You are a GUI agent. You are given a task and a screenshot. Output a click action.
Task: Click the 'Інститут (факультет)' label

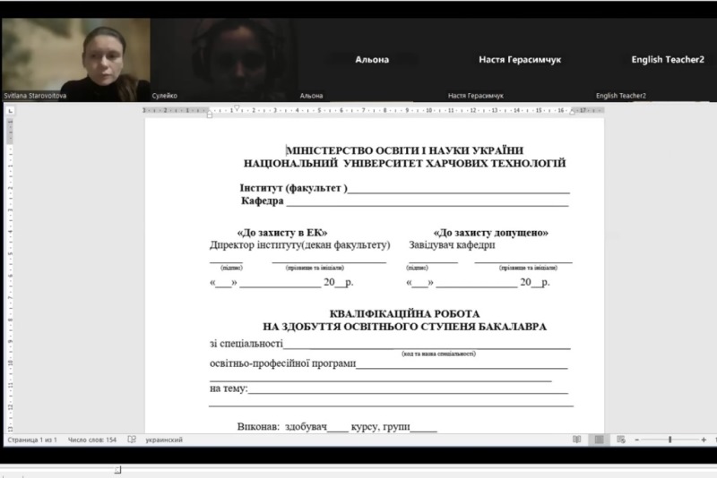[x=294, y=188]
